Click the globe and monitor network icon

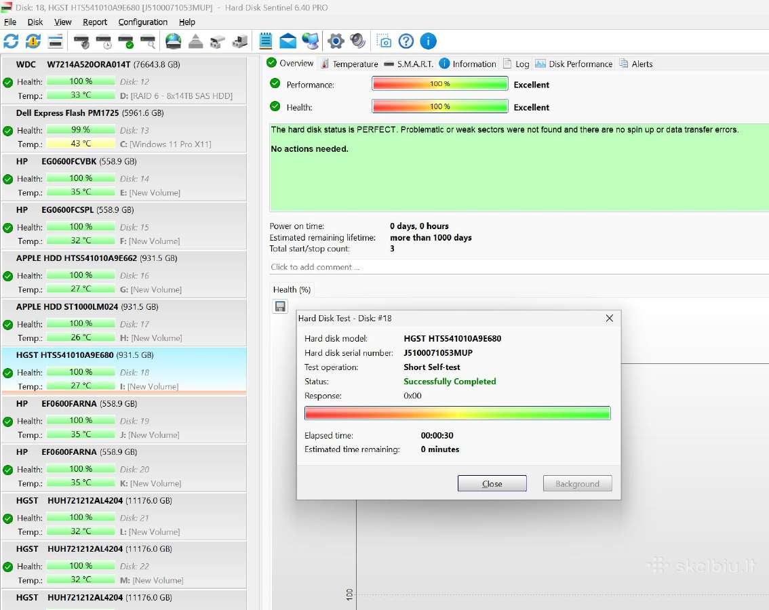point(311,41)
